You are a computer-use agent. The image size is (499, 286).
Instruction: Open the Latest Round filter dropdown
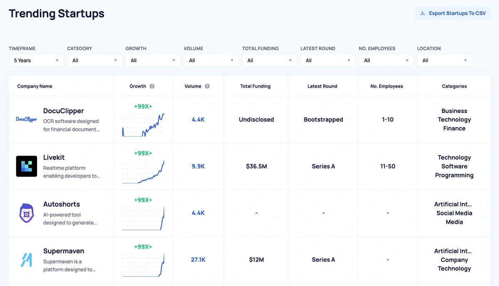[328, 61]
